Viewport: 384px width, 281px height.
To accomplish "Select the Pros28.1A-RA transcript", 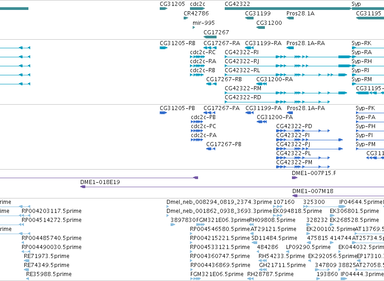I will (x=290, y=48).
